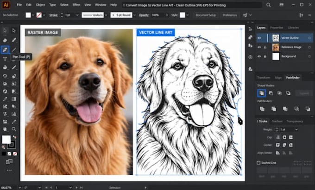Viewport: 315px width, 190px height.
Task: Switch to the Align tab
Action: (278, 78)
